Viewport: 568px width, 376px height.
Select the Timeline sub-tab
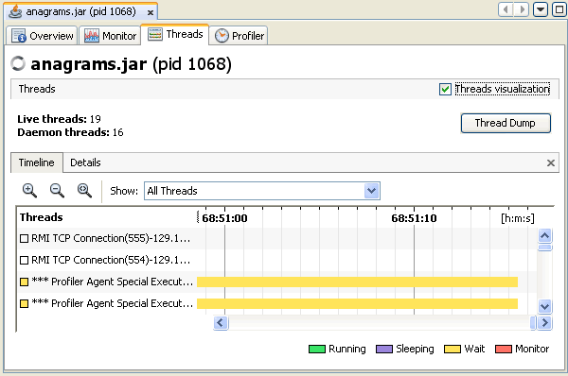(x=37, y=162)
